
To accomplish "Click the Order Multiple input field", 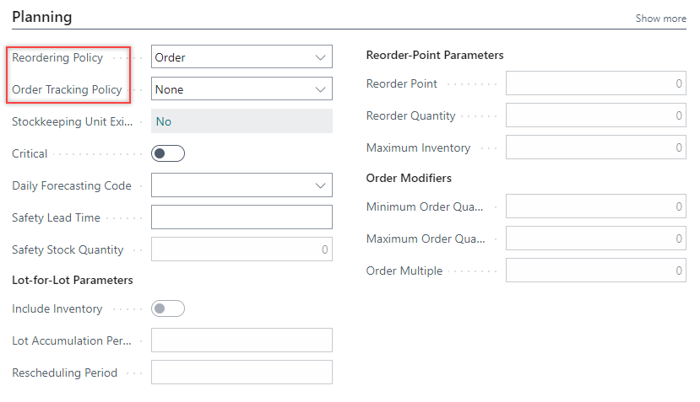I will coord(595,271).
